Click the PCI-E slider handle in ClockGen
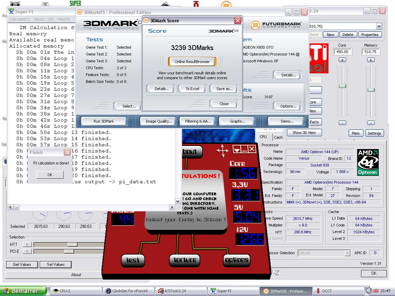Screen dimensions: 395x296 pos(69,251)
